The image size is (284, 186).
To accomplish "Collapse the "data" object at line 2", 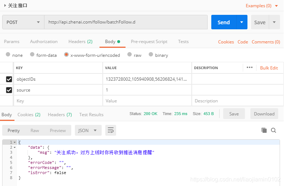I will tap(15, 147).
